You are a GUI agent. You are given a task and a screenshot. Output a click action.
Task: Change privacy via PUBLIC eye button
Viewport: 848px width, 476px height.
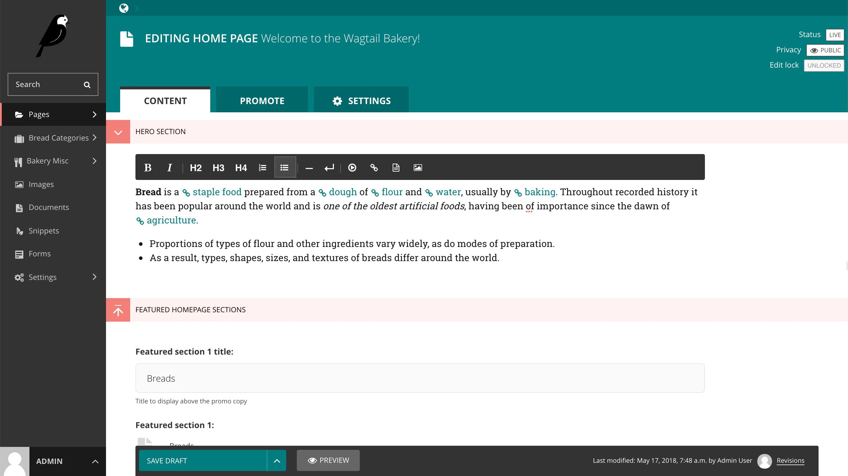click(x=825, y=50)
